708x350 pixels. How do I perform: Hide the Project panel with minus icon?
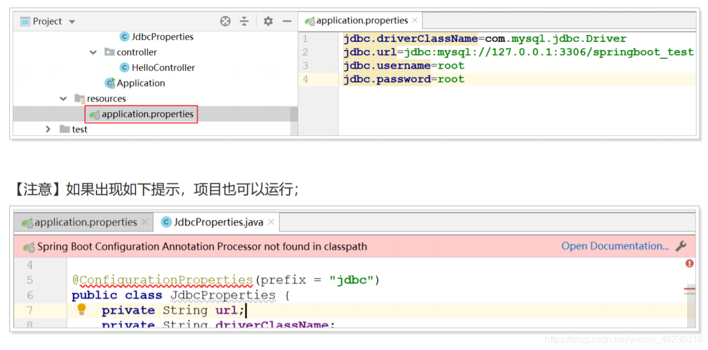(x=287, y=21)
